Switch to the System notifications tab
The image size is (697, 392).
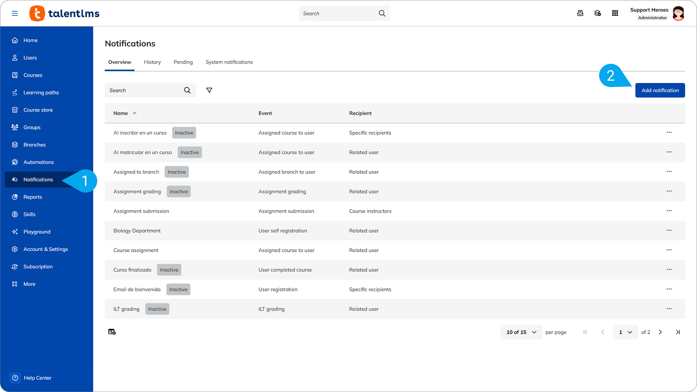(x=229, y=62)
